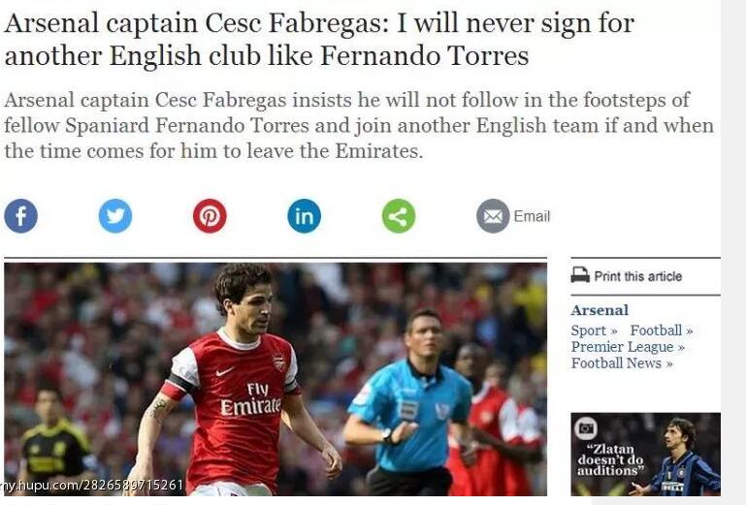Open the Arsenal section link

click(600, 310)
